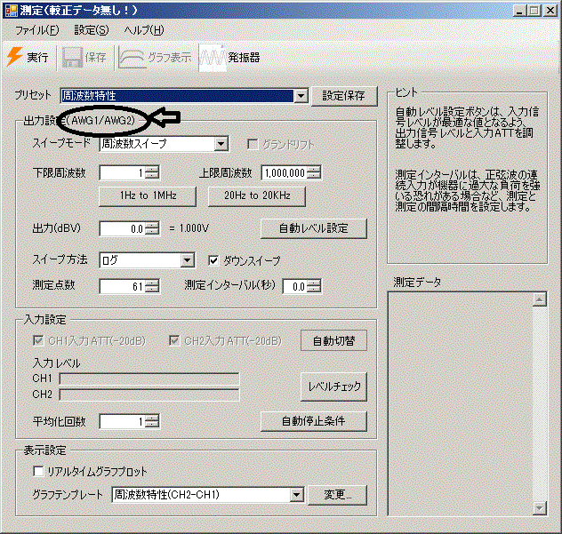562x534 pixels.
Task: Decrease 測定点数 with down spinner arrow
Action: tap(152, 290)
